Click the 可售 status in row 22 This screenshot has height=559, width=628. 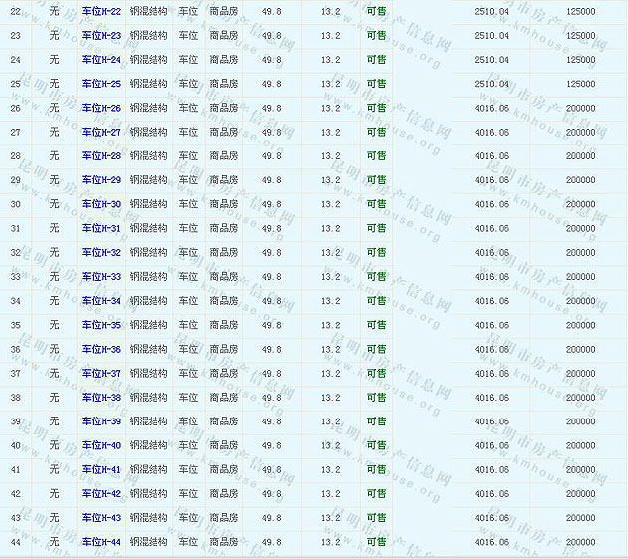(x=376, y=11)
